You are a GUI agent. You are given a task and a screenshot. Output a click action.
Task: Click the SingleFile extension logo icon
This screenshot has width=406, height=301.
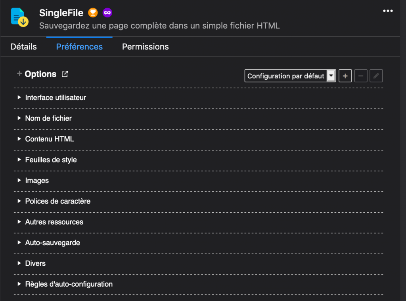20,17
